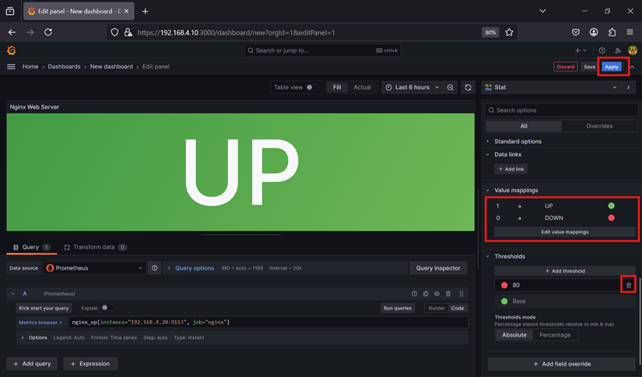This screenshot has width=642, height=377.
Task: Select the All options tab
Action: (x=524, y=127)
